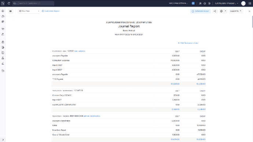Select the TDS Payable row
This screenshot has height=142, width=253.
click(129, 79)
